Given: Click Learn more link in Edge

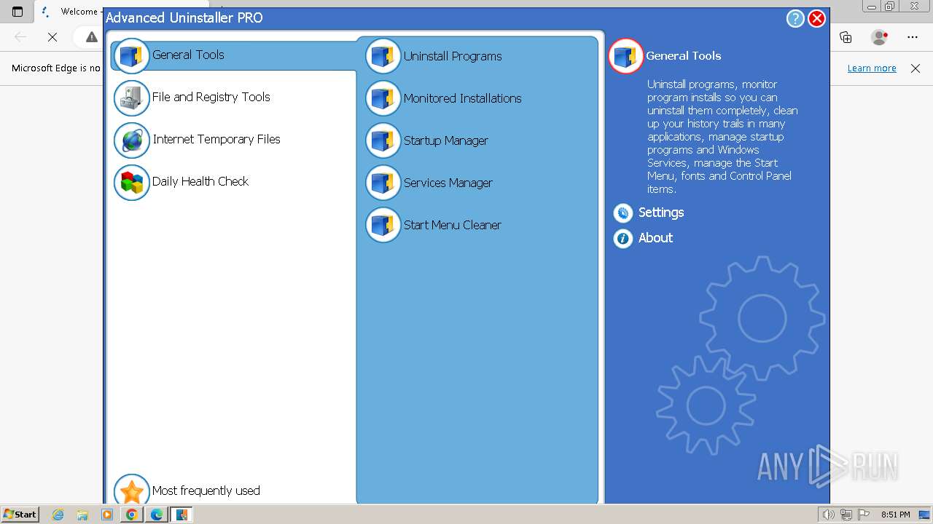Looking at the screenshot, I should coord(872,68).
